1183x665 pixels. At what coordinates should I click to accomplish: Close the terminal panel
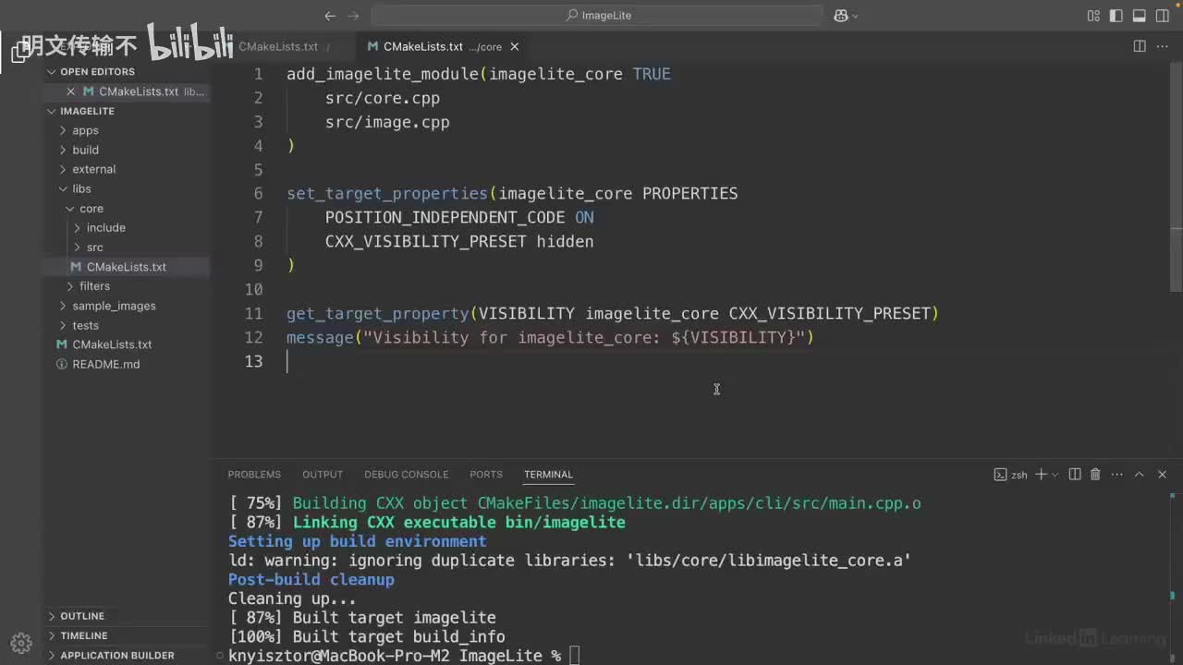(x=1162, y=475)
